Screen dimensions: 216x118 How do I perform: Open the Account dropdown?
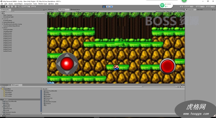click(189, 7)
